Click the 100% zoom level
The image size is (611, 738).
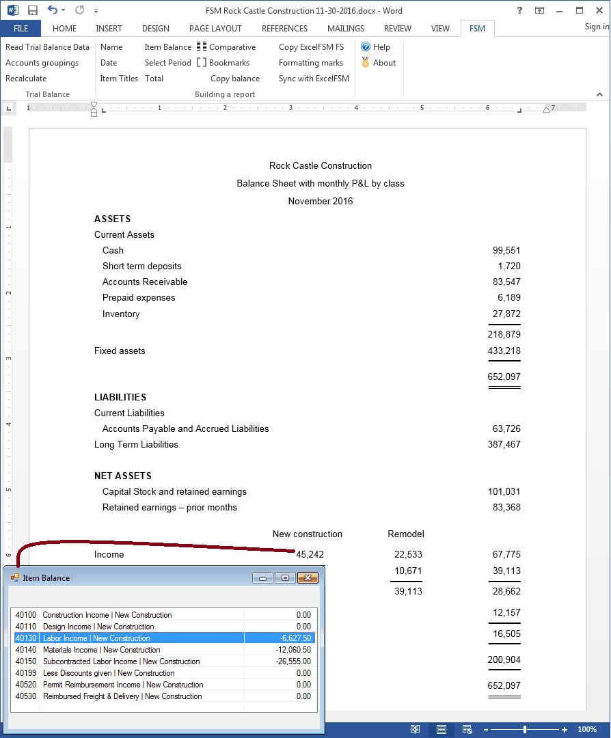tap(587, 729)
